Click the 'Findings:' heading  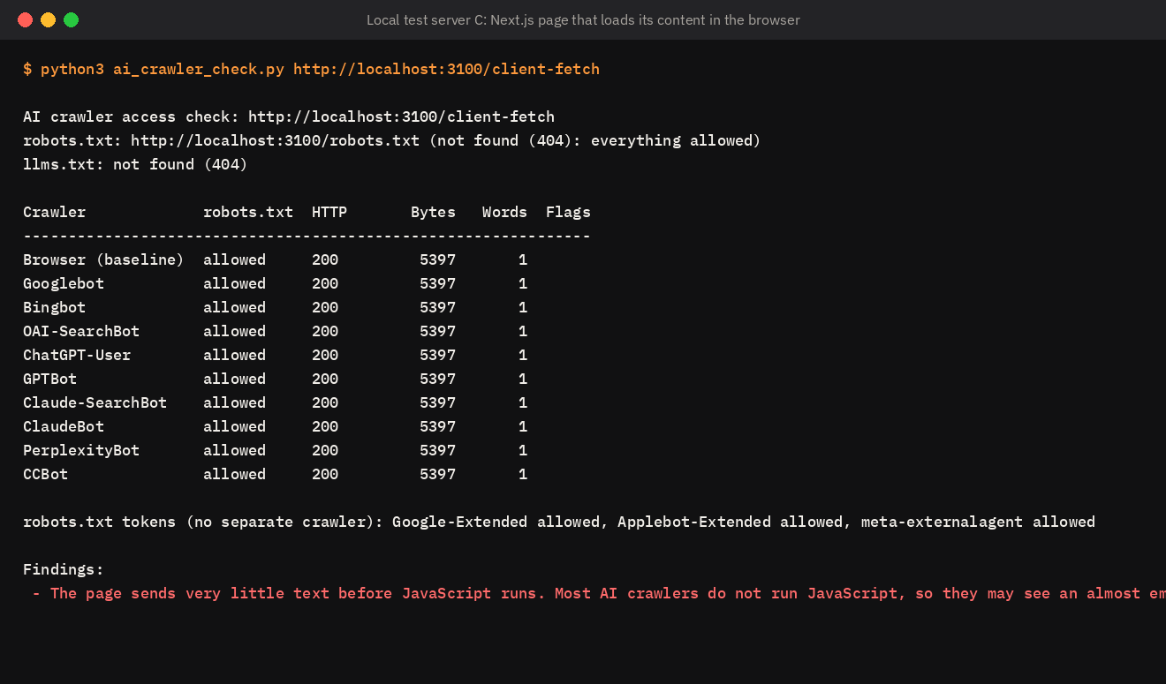coord(64,569)
